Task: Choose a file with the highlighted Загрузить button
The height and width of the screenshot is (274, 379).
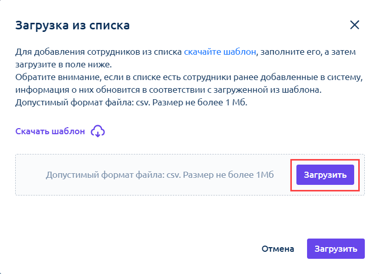Action: tap(325, 175)
